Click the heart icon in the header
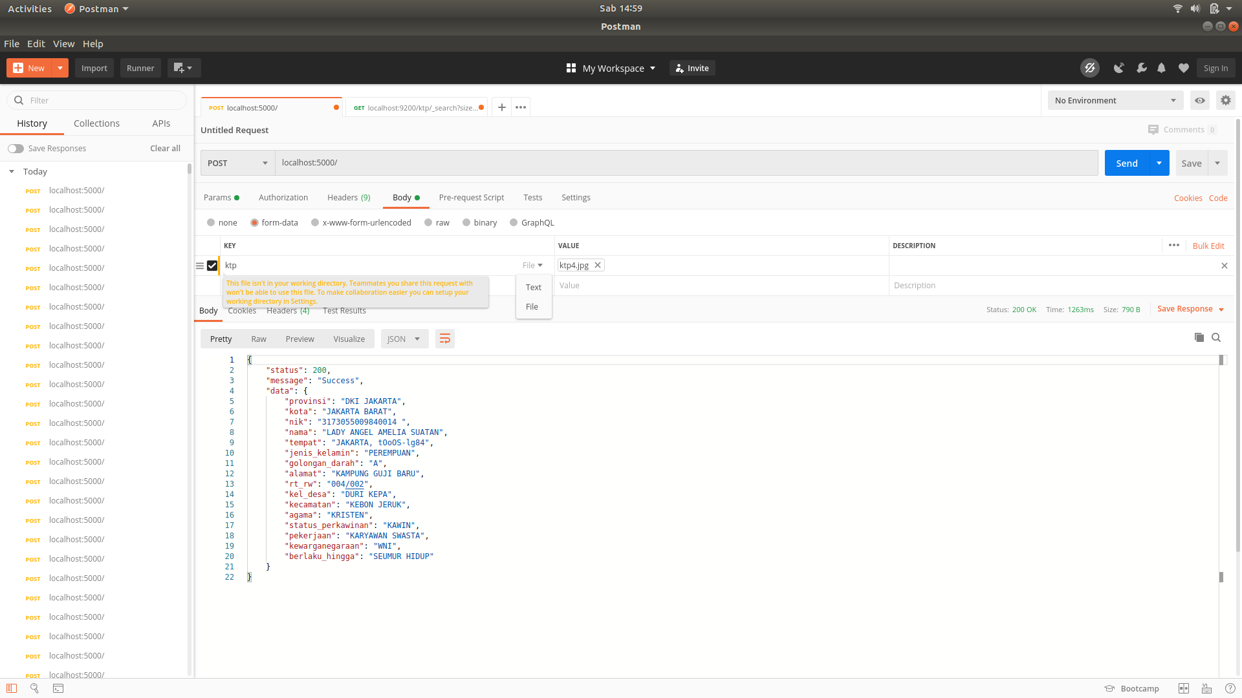Viewport: 1242px width, 698px height. (x=1183, y=68)
